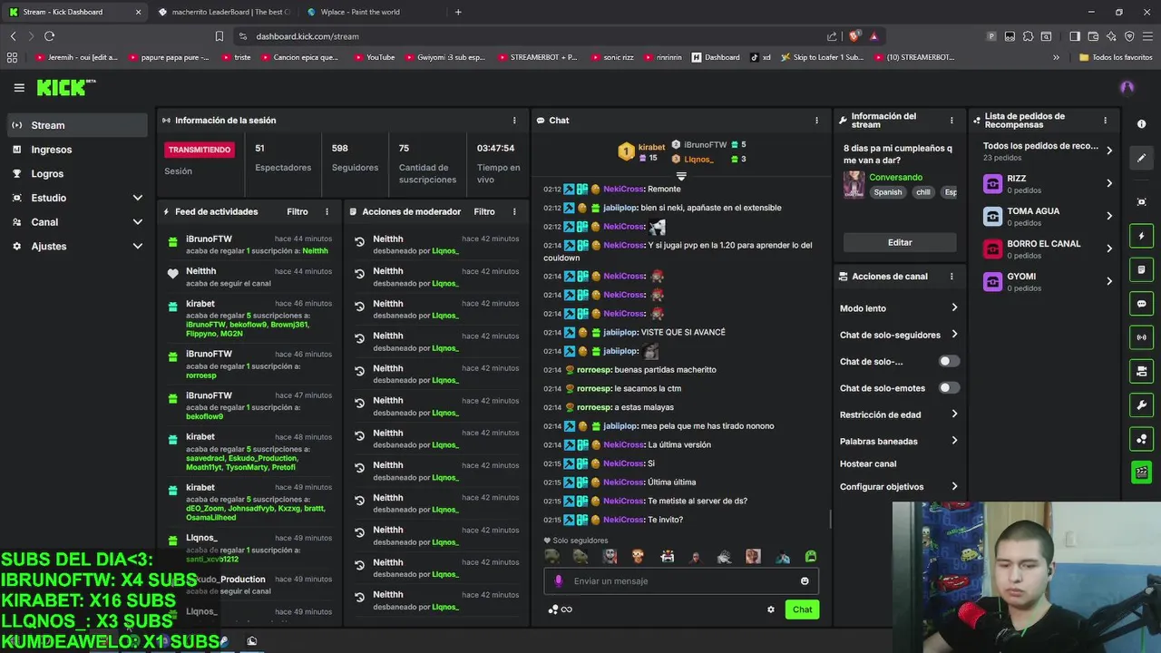Select Logros in left sidebar

[77, 173]
